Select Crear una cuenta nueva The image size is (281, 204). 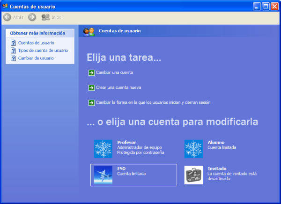click(x=118, y=87)
